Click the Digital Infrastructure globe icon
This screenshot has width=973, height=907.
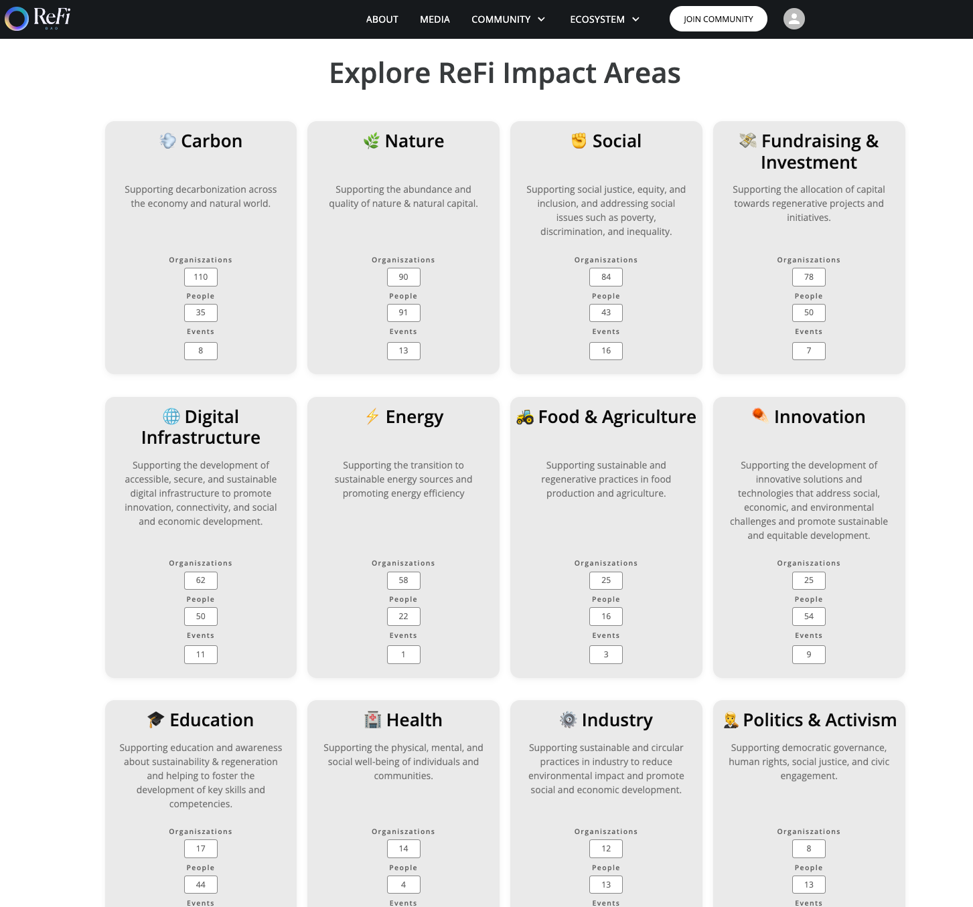pyautogui.click(x=171, y=416)
